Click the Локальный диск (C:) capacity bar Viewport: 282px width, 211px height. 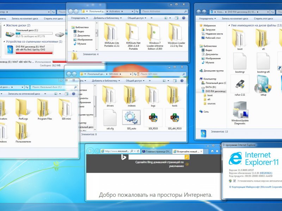[34, 33]
